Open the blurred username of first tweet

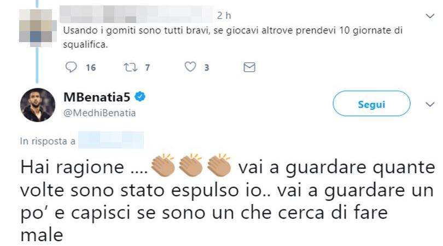point(137,14)
